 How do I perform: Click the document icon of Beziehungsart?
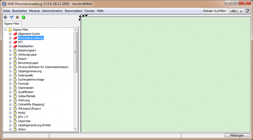(x=15, y=50)
